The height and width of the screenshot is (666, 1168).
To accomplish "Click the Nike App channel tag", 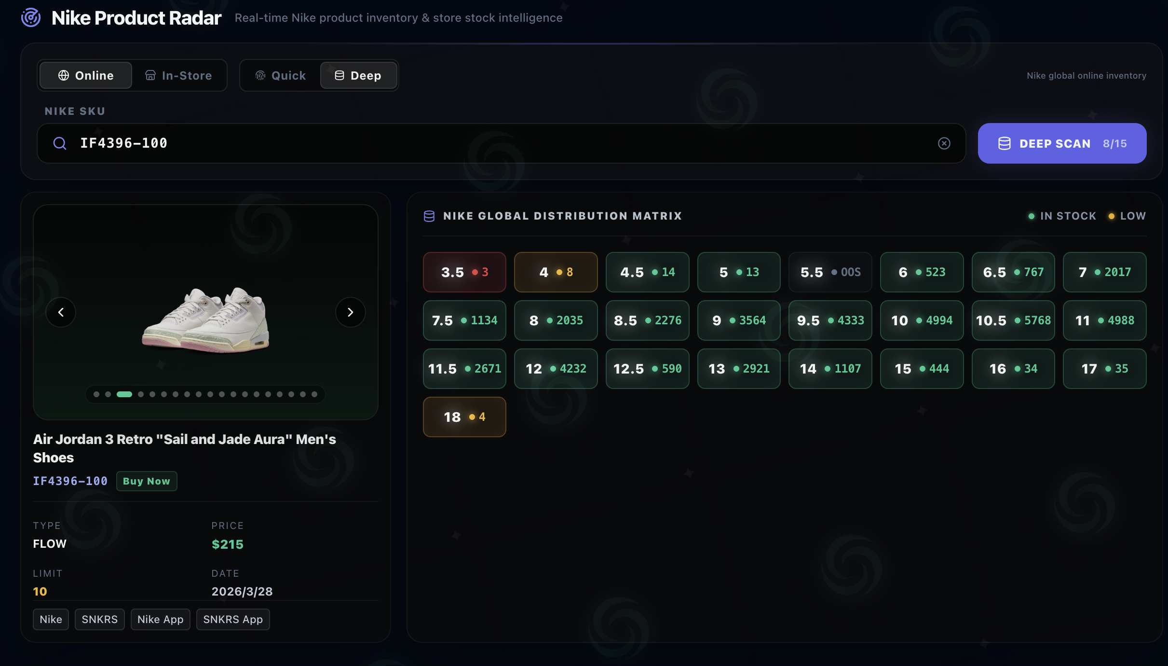I will [160, 619].
